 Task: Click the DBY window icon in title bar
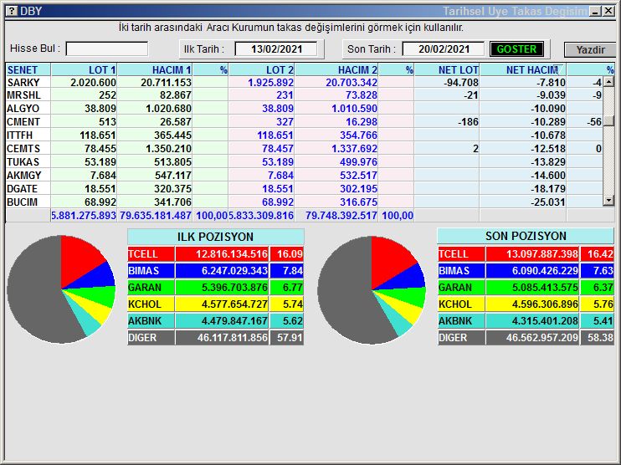click(x=10, y=11)
